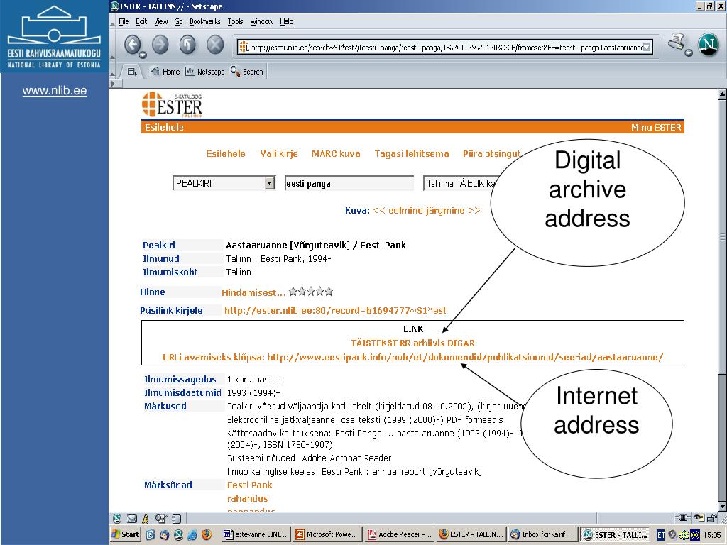This screenshot has height=545, width=727.
Task: Switch to the Inbox for kairi taskbar button
Action: [543, 534]
